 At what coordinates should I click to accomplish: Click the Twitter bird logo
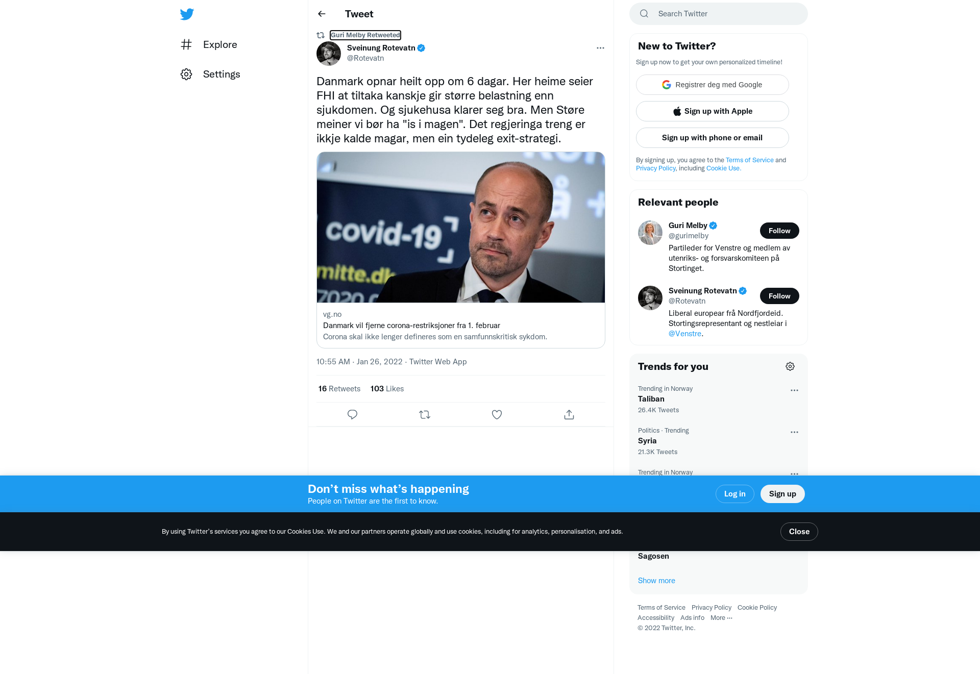click(x=187, y=14)
